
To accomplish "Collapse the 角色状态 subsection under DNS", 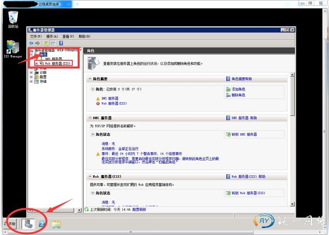I will pos(93,135).
